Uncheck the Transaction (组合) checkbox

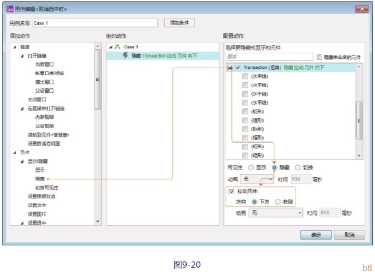tap(238, 68)
